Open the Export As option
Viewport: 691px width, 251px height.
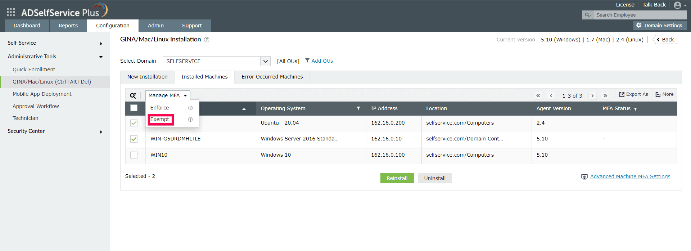point(633,94)
